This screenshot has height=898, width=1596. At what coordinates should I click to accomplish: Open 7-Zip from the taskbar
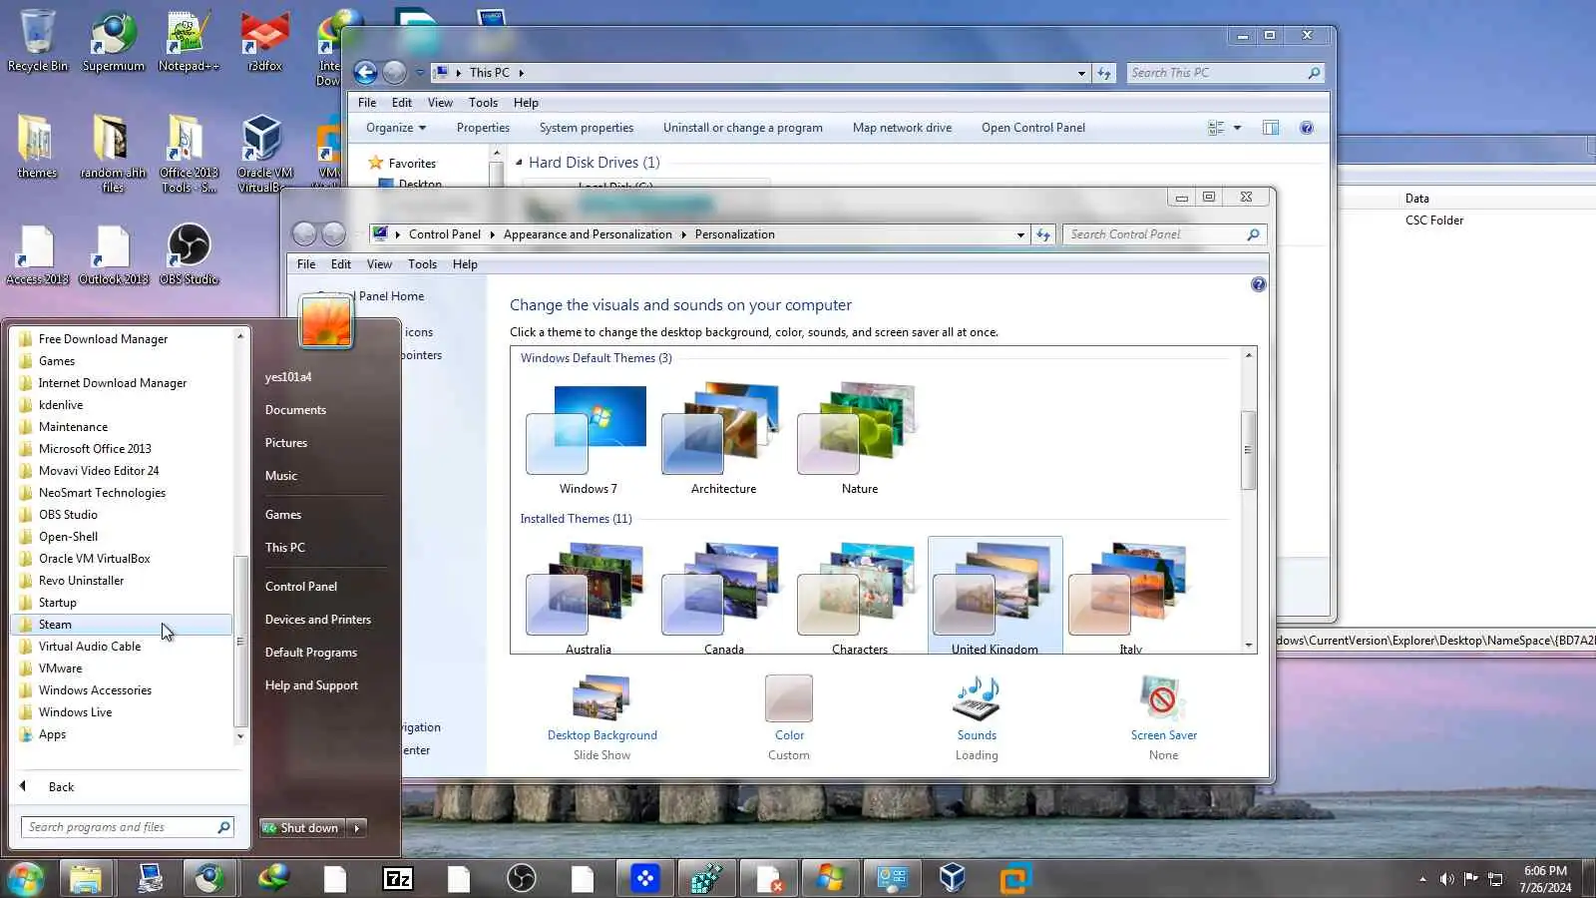pyautogui.click(x=397, y=878)
